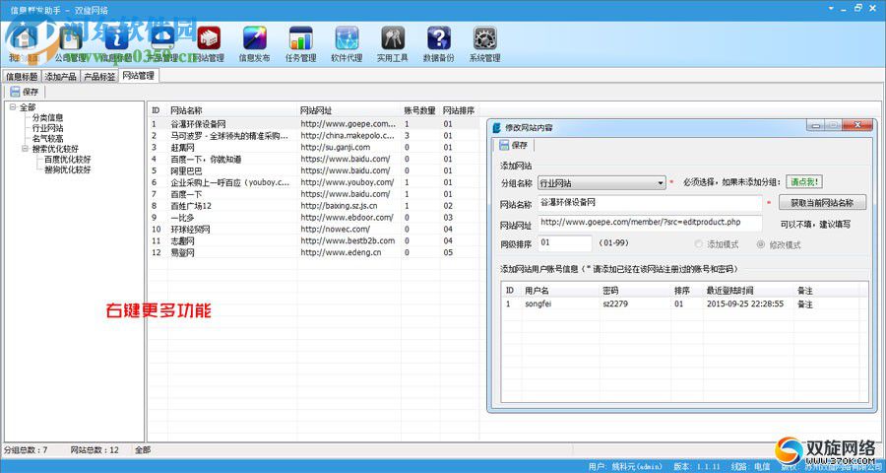Select 分类信息 in the tree
The image size is (886, 473).
click(47, 117)
